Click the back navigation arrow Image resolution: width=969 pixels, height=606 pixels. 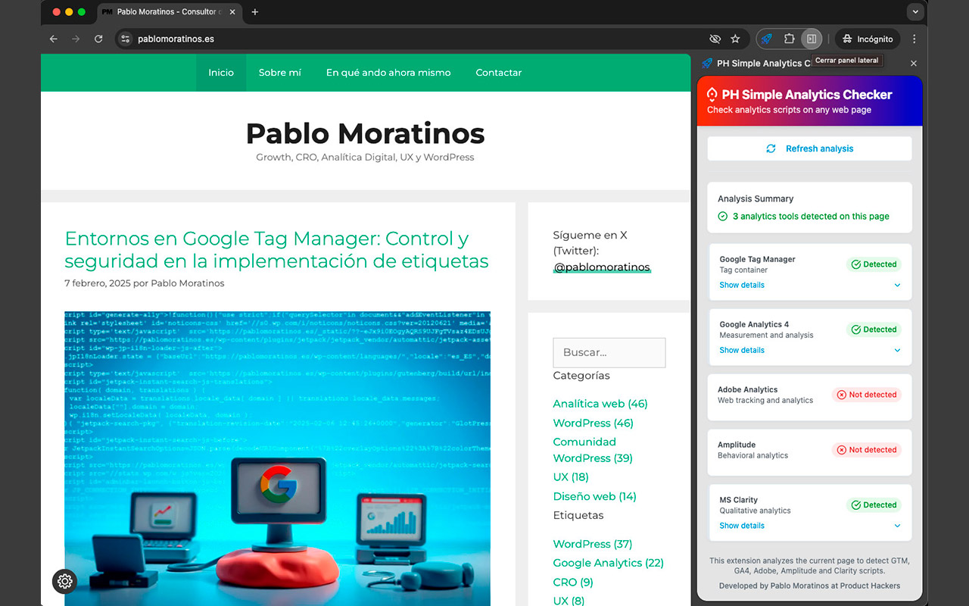coord(53,39)
